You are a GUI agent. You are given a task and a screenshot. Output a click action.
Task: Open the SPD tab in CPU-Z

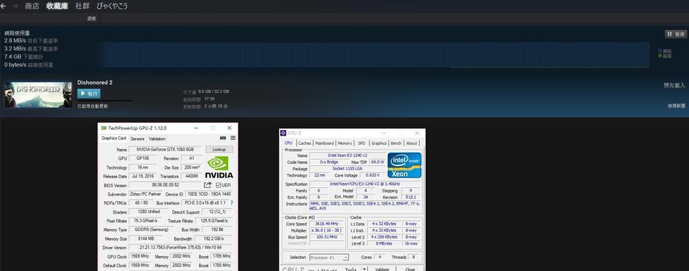[x=361, y=143]
